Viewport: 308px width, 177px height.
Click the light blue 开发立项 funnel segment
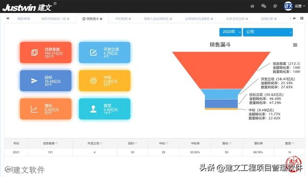coord(221,94)
